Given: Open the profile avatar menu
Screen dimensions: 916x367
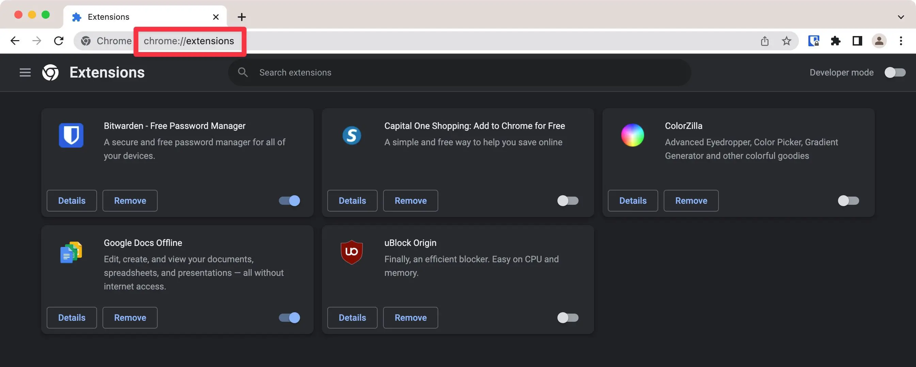Looking at the screenshot, I should [x=879, y=41].
